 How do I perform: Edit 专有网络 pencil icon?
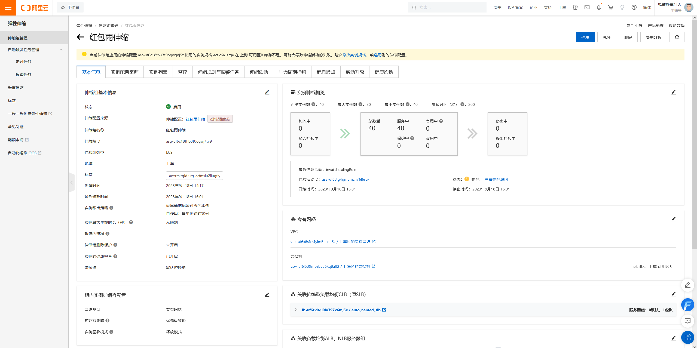coord(674,219)
